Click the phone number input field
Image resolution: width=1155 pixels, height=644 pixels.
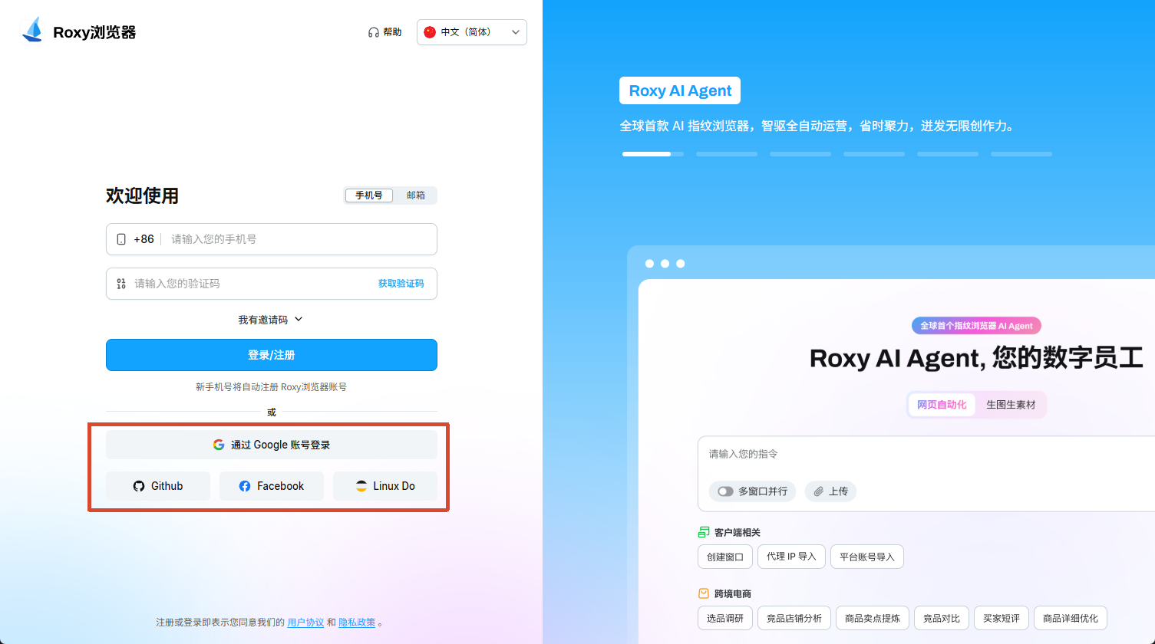click(272, 239)
